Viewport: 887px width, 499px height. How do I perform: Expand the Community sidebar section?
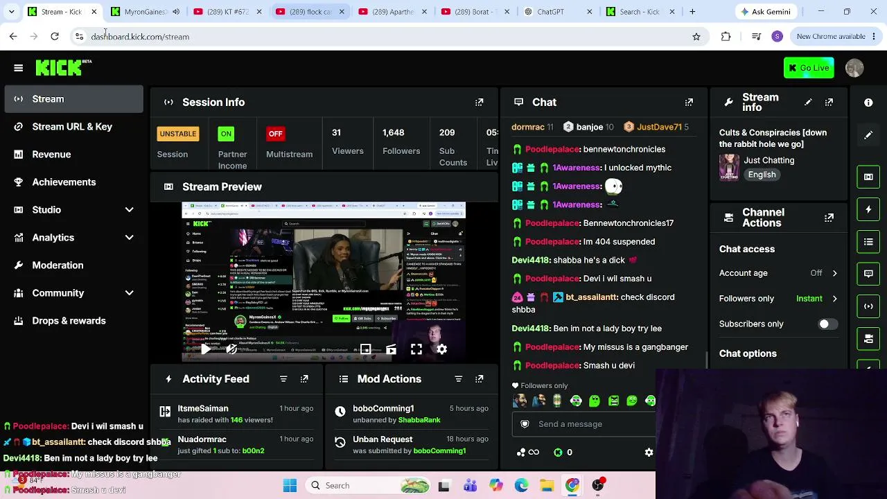[x=129, y=293]
